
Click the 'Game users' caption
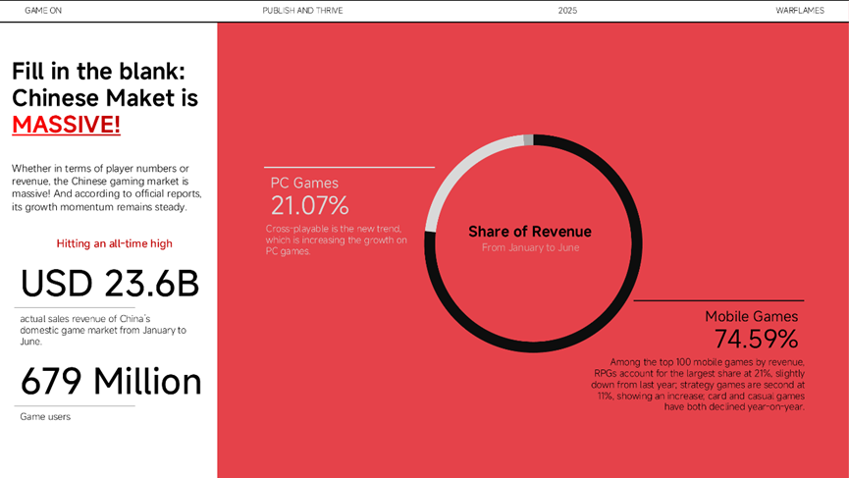pos(45,416)
